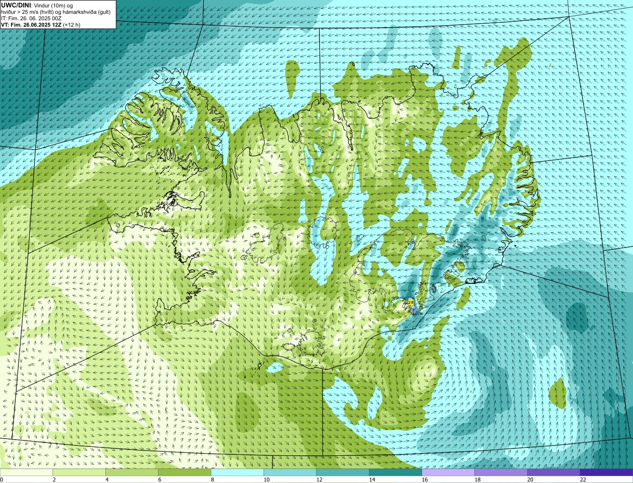
Task: Click the 'IT: Fim. 26. 06. 2025 00Z' line
Action: click(31, 18)
